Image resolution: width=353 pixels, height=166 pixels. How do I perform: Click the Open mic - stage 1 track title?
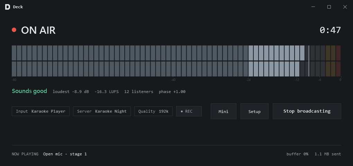pyautogui.click(x=65, y=154)
